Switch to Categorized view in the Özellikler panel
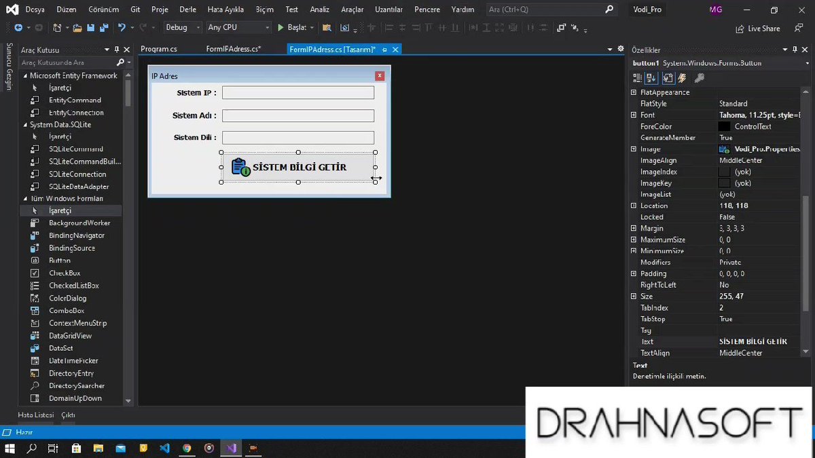This screenshot has height=458, width=815. point(636,78)
